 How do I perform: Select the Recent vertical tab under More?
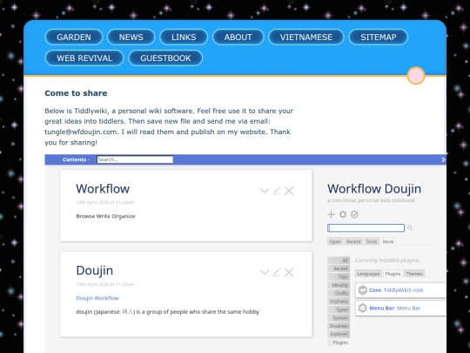339,268
